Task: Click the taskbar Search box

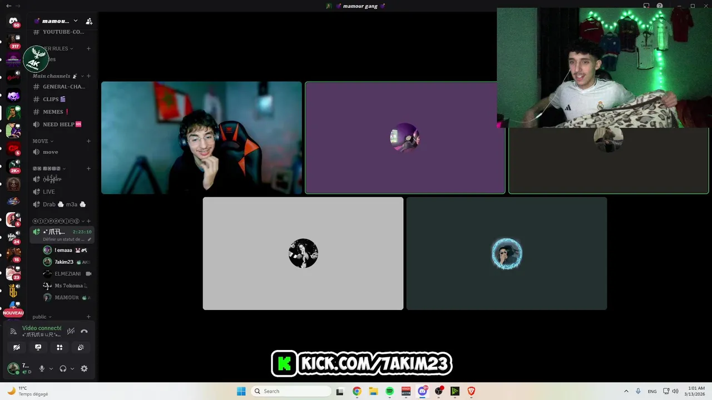Action: [x=291, y=391]
